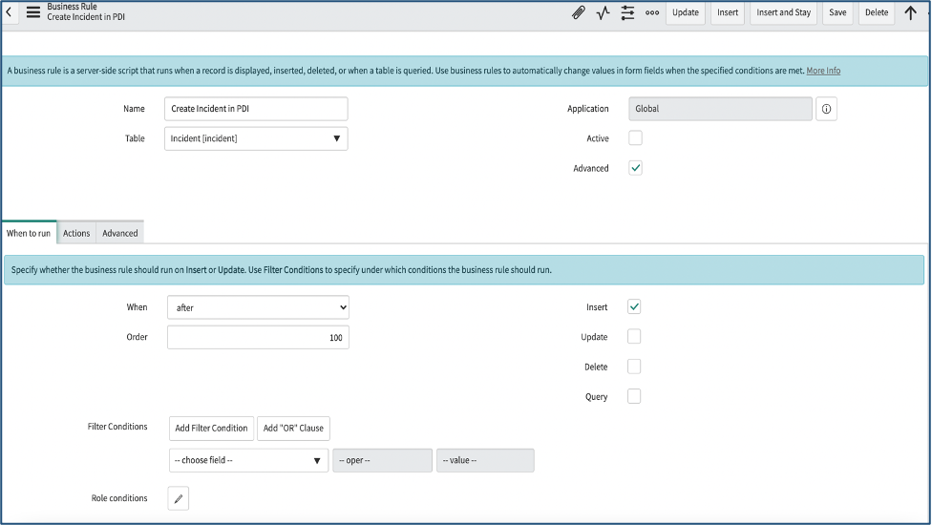
Task: Click the paperclip attachments icon
Action: tap(579, 12)
